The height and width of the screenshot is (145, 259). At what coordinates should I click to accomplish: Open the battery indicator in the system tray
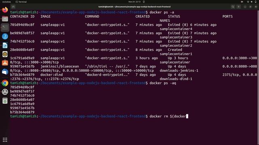pyautogui.click(x=256, y=2)
